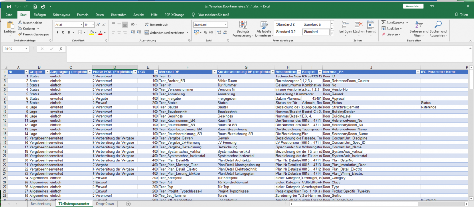Image resolution: width=474 pixels, height=207 pixels.
Task: Switch to the Beschreibung sheet tab
Action: coord(40,203)
